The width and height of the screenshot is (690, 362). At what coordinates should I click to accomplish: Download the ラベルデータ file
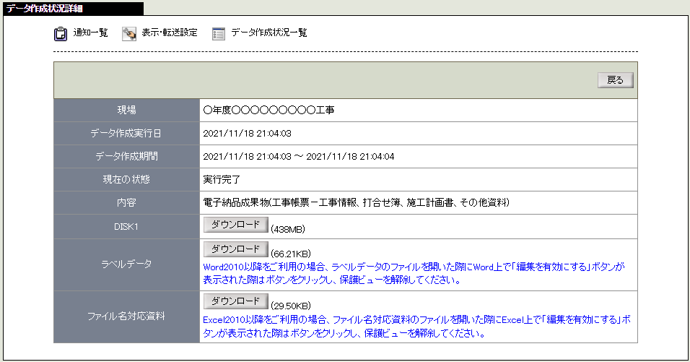point(235,249)
